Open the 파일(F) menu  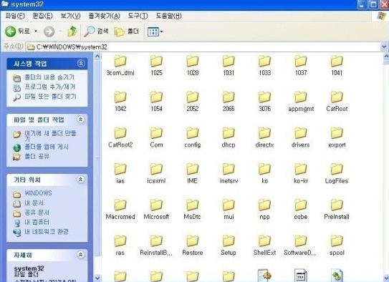15,16
